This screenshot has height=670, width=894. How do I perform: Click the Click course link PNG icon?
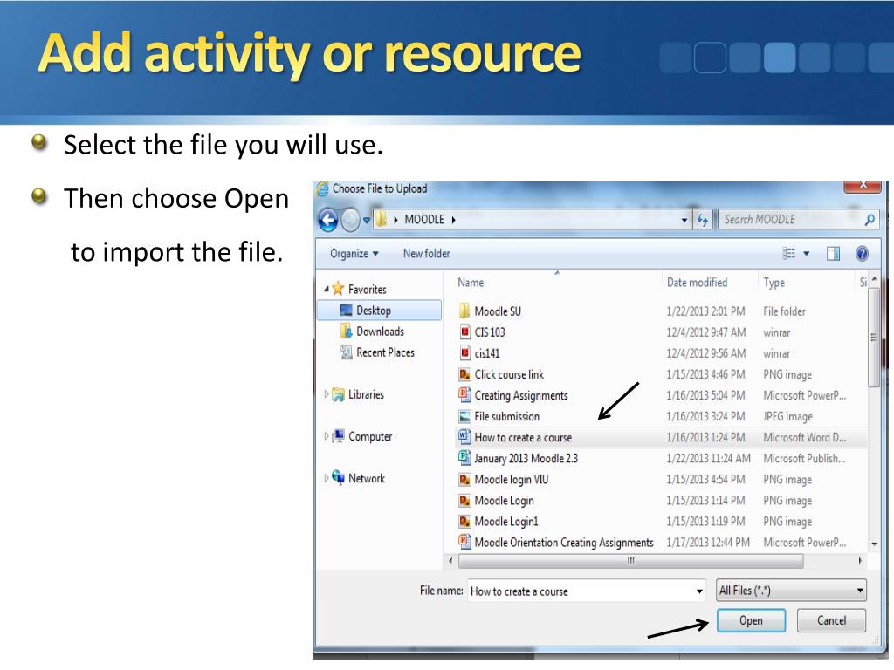pos(464,374)
